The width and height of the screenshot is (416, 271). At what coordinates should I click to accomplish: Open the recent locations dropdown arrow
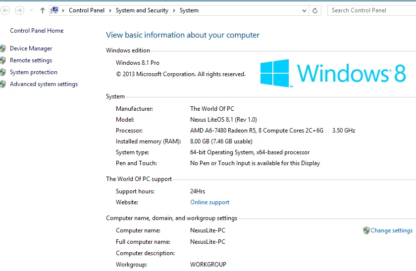click(31, 10)
